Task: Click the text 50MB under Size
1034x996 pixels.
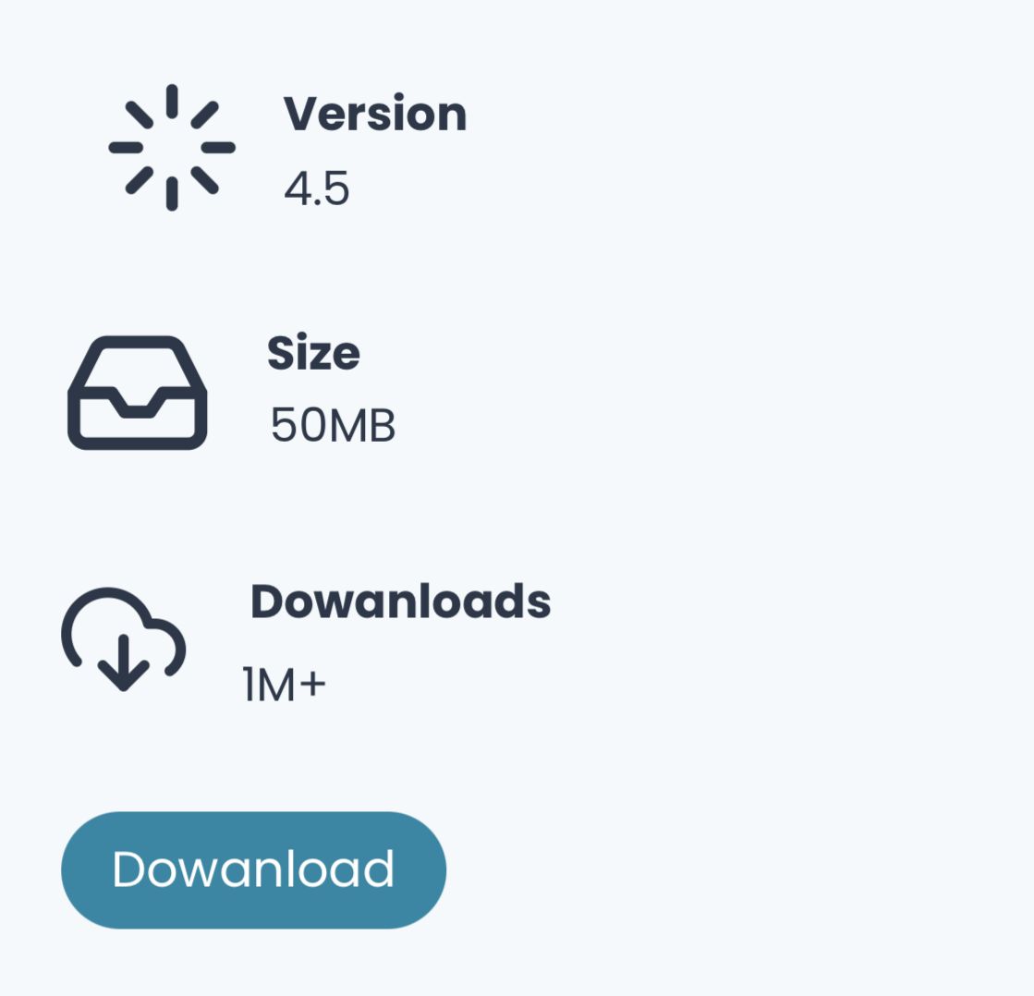Action: click(x=333, y=424)
